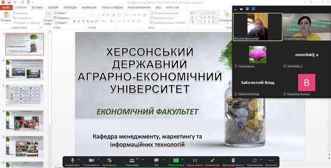Click the Save icon in Quick Access toolbar
Viewport: 331px width, 168px height.
(9, 2)
